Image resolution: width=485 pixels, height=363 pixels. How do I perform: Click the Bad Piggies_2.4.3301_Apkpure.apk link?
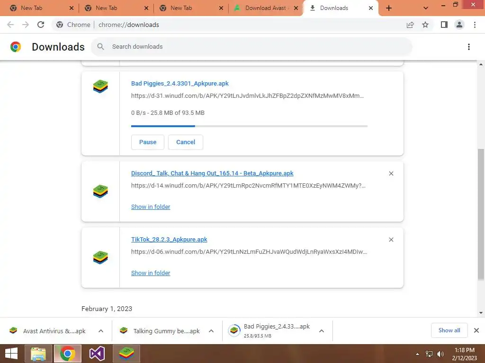pyautogui.click(x=180, y=83)
